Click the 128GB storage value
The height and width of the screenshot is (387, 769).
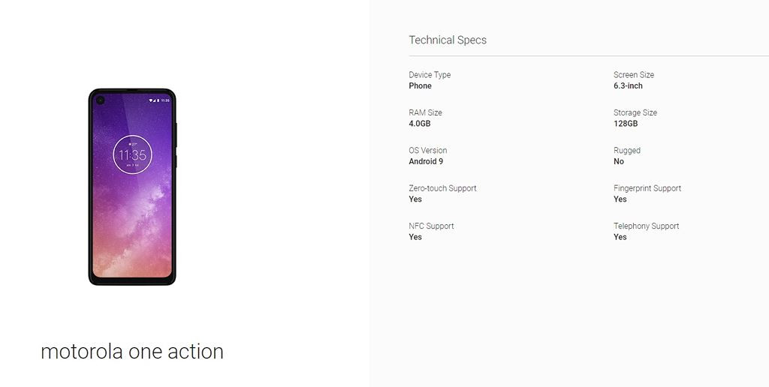pos(626,124)
